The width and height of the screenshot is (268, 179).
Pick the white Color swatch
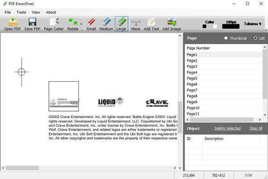[x=215, y=26]
